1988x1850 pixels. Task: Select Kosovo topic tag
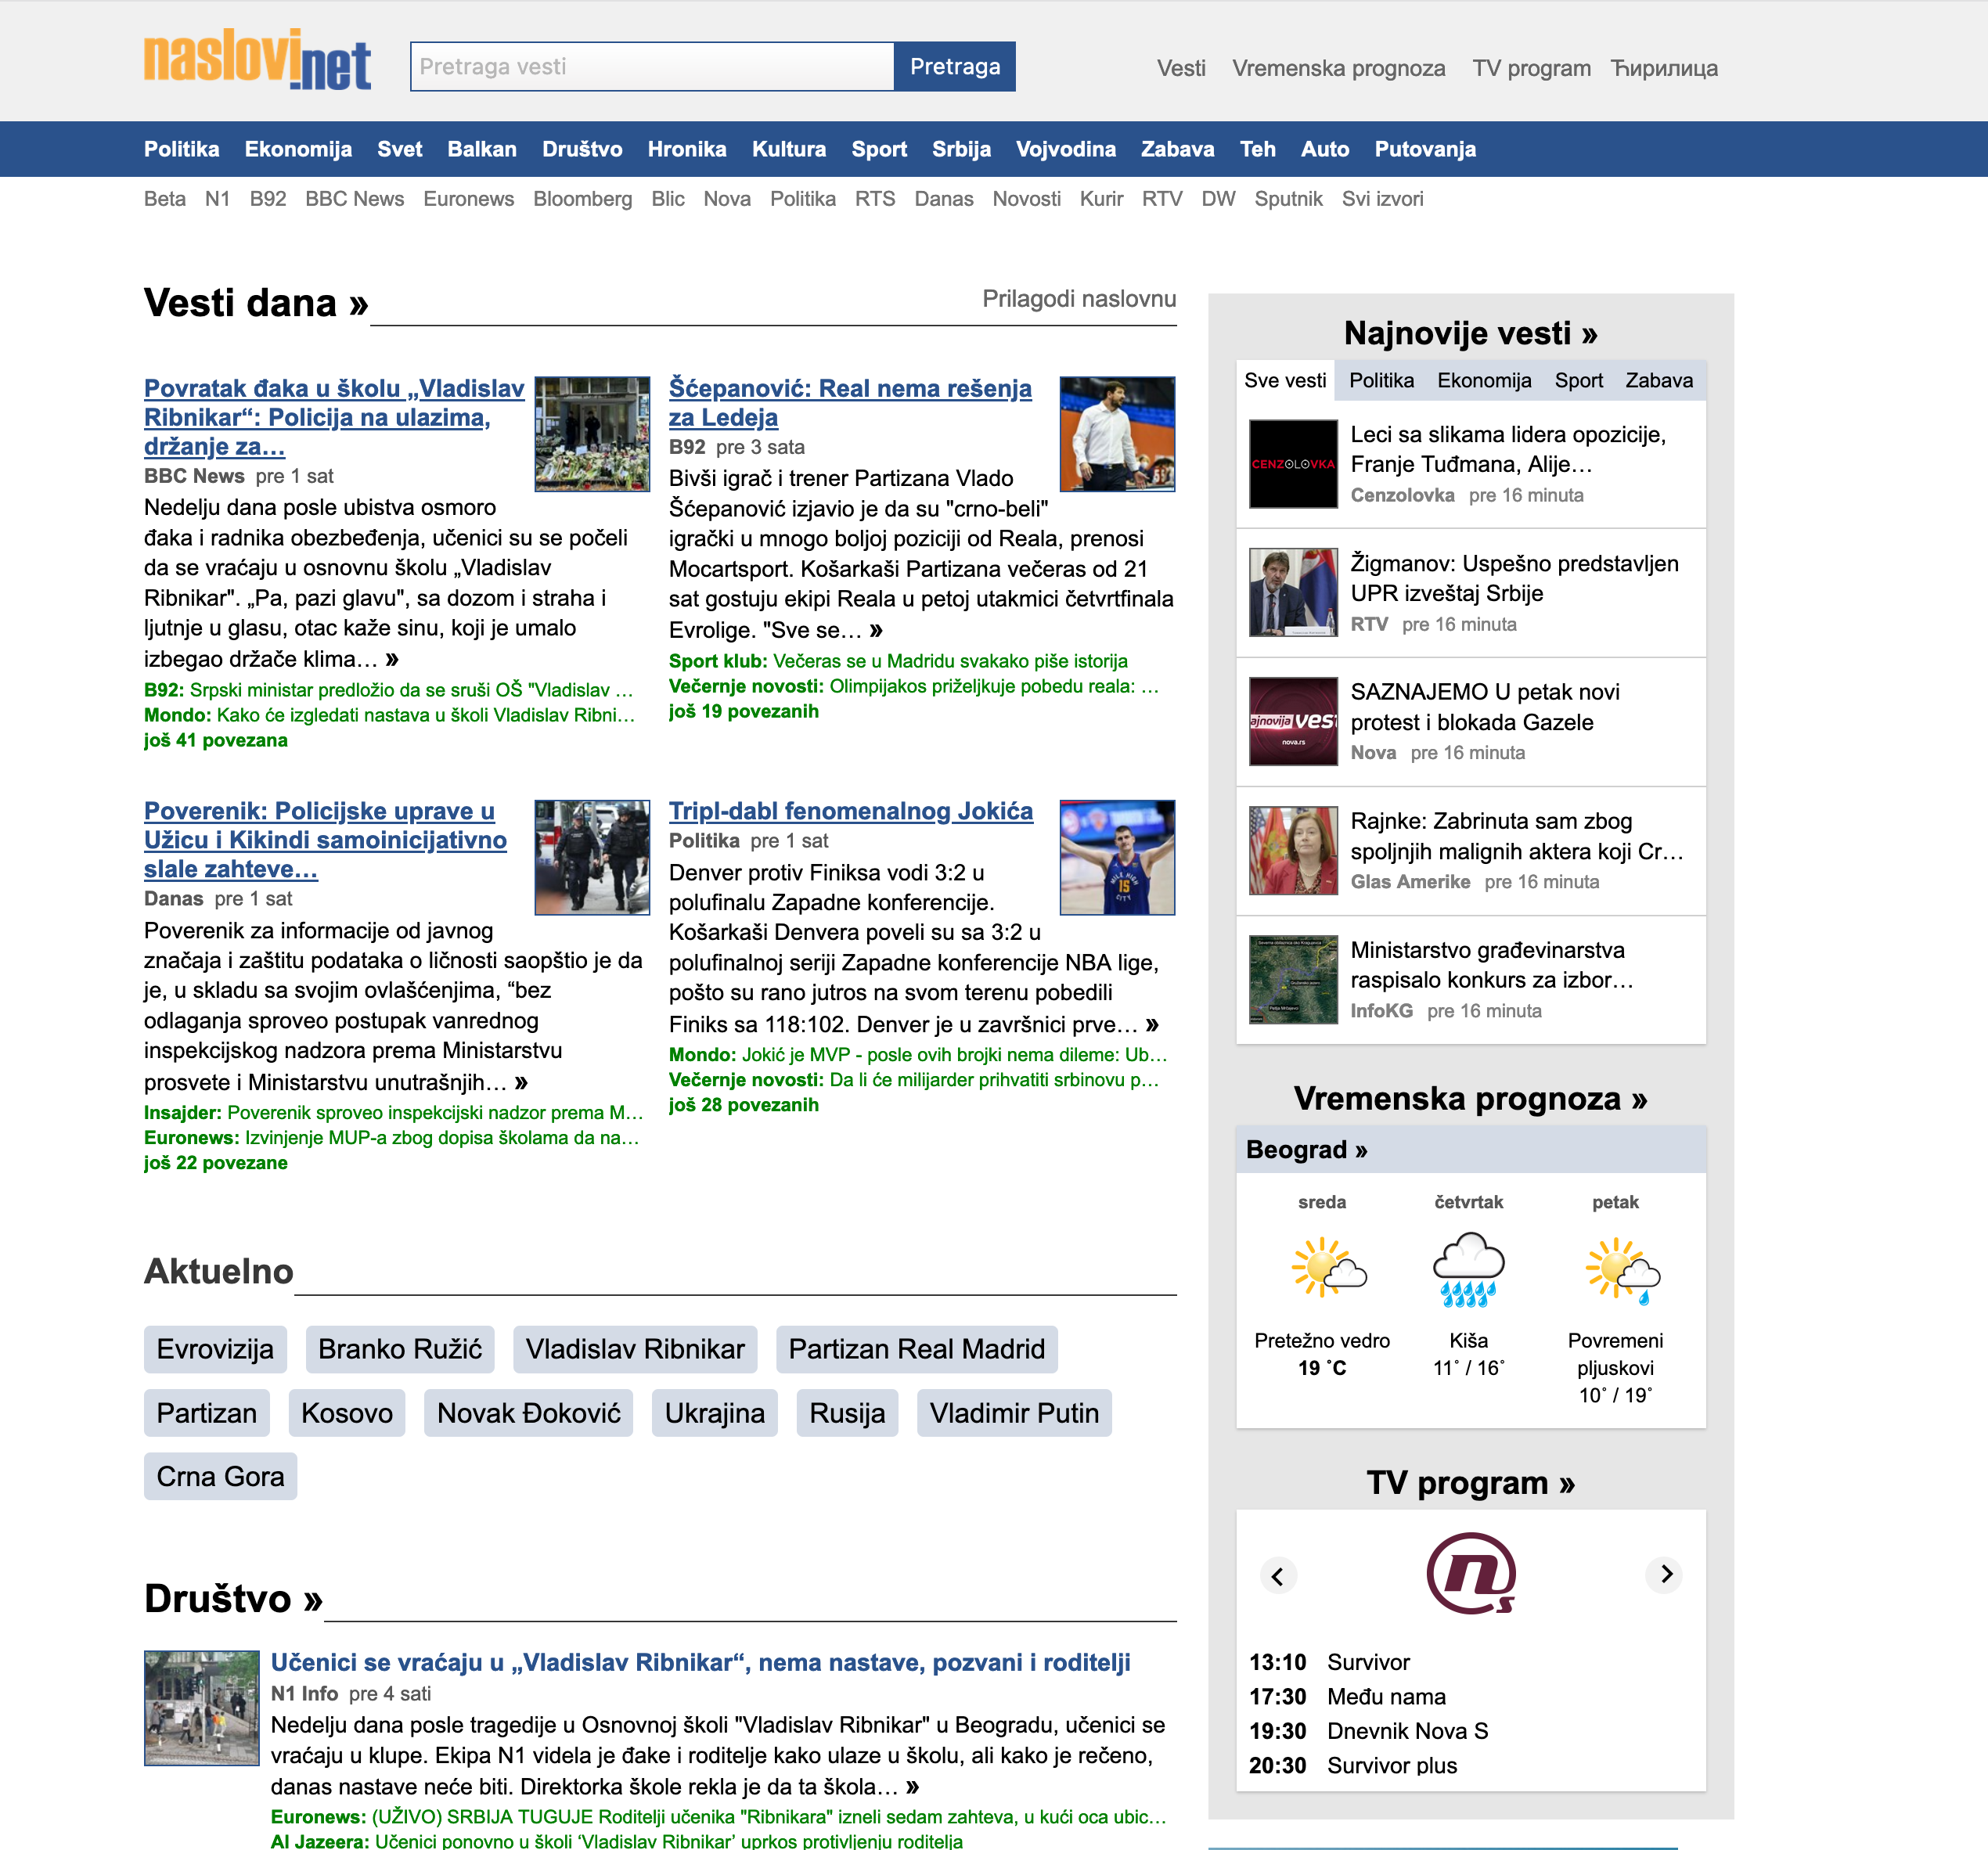click(346, 1413)
